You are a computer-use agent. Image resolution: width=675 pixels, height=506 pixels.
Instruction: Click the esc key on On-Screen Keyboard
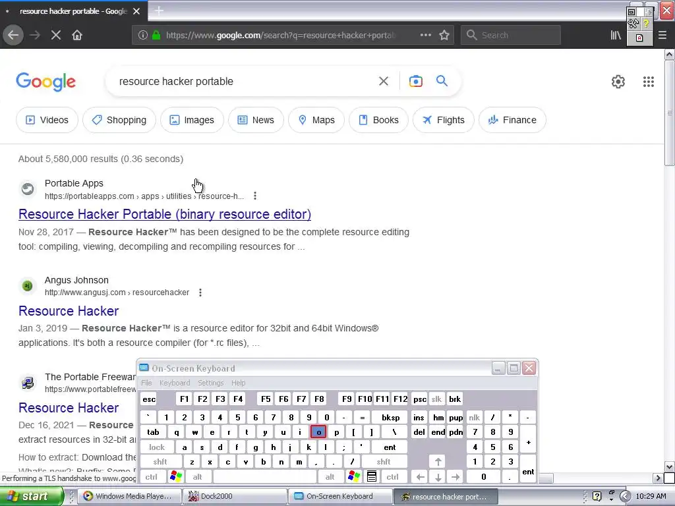point(149,399)
